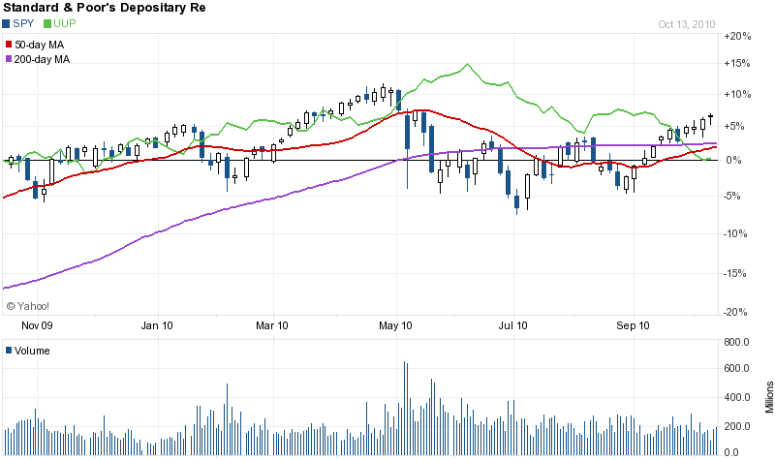Image resolution: width=775 pixels, height=460 pixels.
Task: Click the Mar 10 axis label
Action: coord(274,325)
